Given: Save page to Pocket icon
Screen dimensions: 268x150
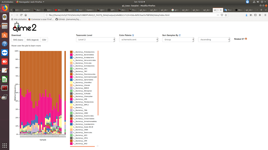Looking at the screenshot, I should coord(222,15).
